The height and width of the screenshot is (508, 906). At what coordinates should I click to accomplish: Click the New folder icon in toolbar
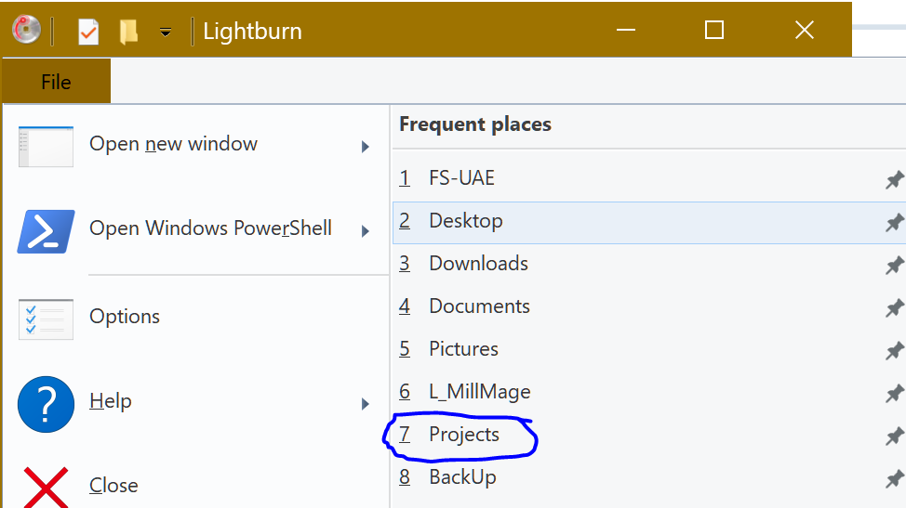(x=129, y=32)
